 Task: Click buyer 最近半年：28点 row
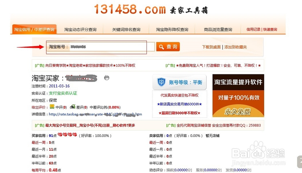(44, 156)
